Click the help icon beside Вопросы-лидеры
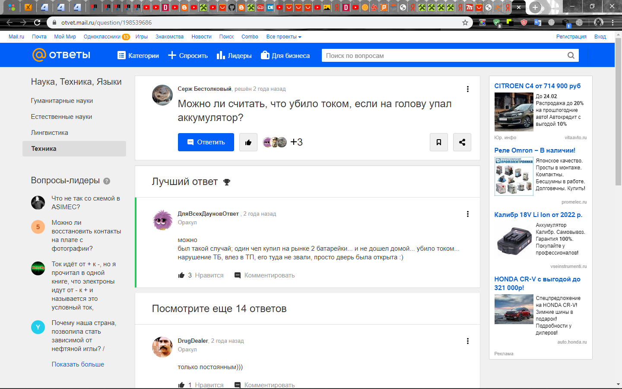 click(x=107, y=181)
